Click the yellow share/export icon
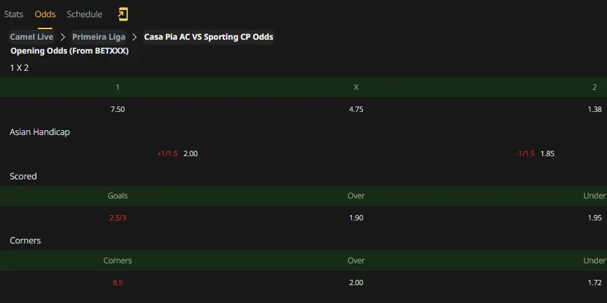This screenshot has height=303, width=607. [x=123, y=15]
